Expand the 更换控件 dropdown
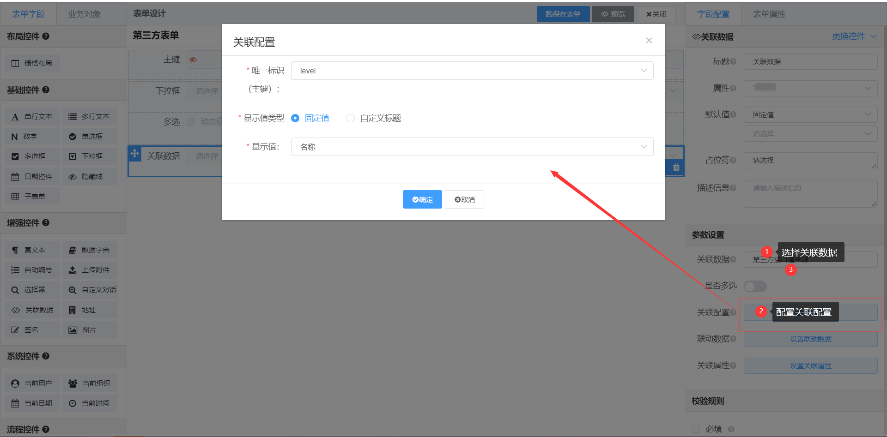Viewport: 887px width, 437px height. coord(854,36)
